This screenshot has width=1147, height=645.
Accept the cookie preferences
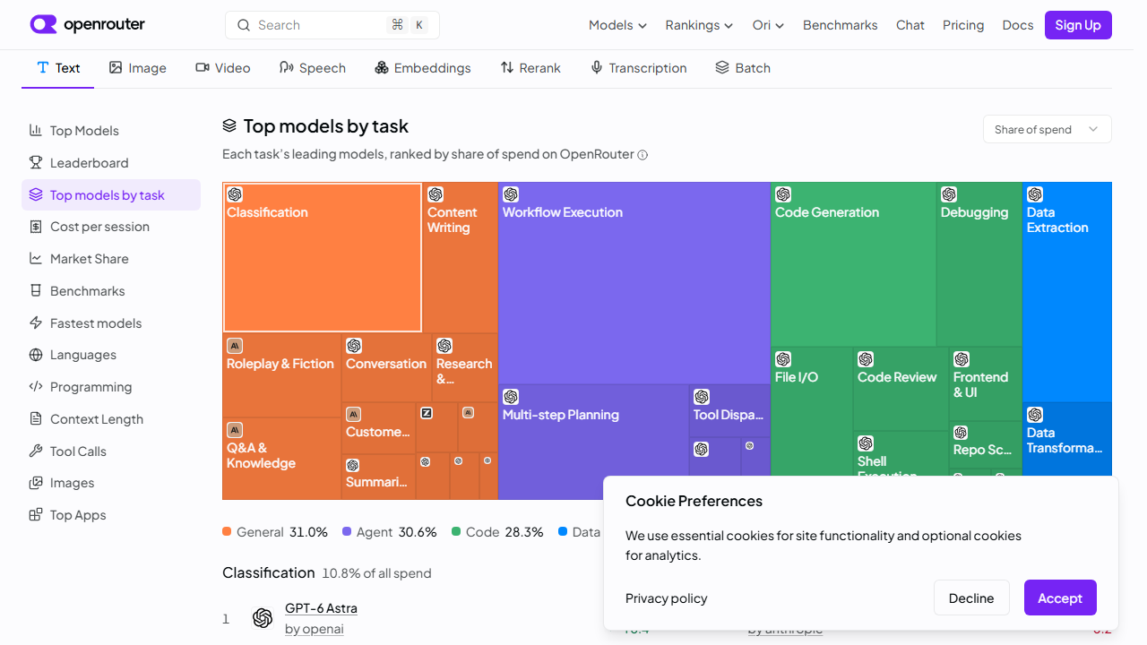point(1060,598)
